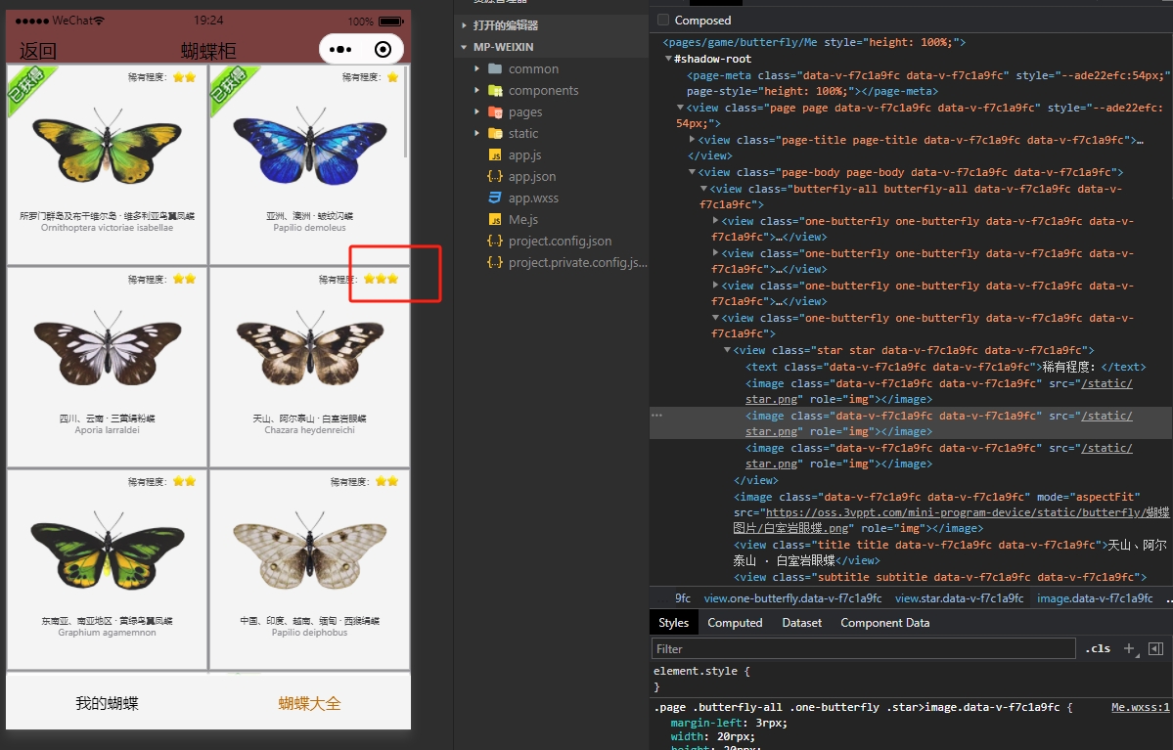Select the pages/game/butterfly/Me root element
This screenshot has width=1173, height=750.
[814, 42]
